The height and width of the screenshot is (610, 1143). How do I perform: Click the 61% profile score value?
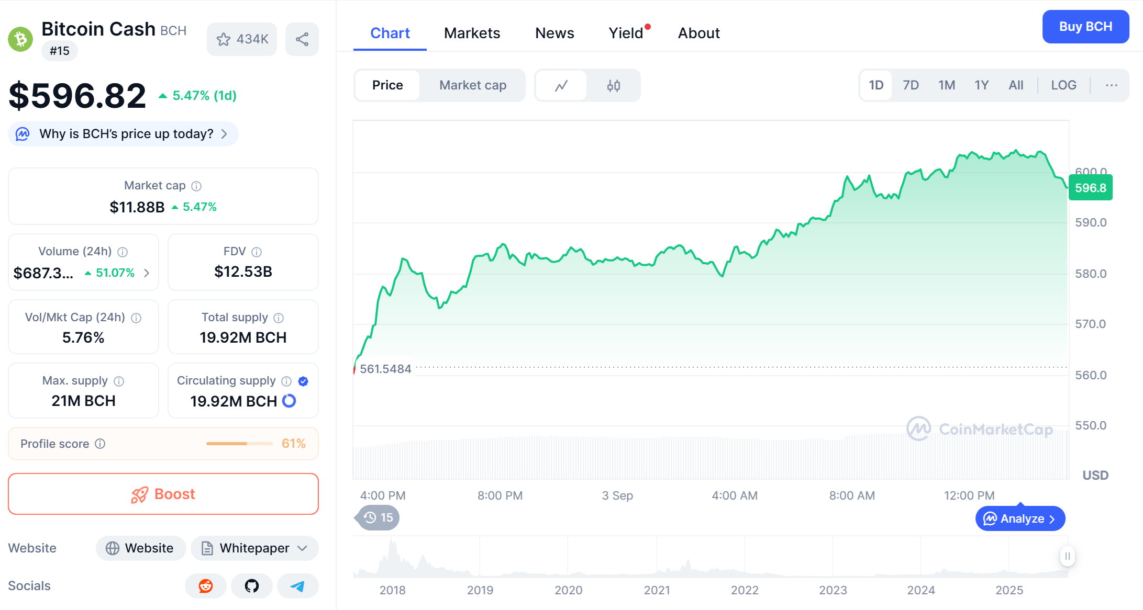tap(293, 444)
